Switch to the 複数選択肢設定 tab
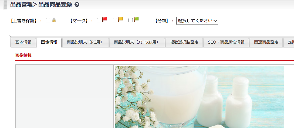Viewport: 294px width, 128px height. (x=184, y=42)
